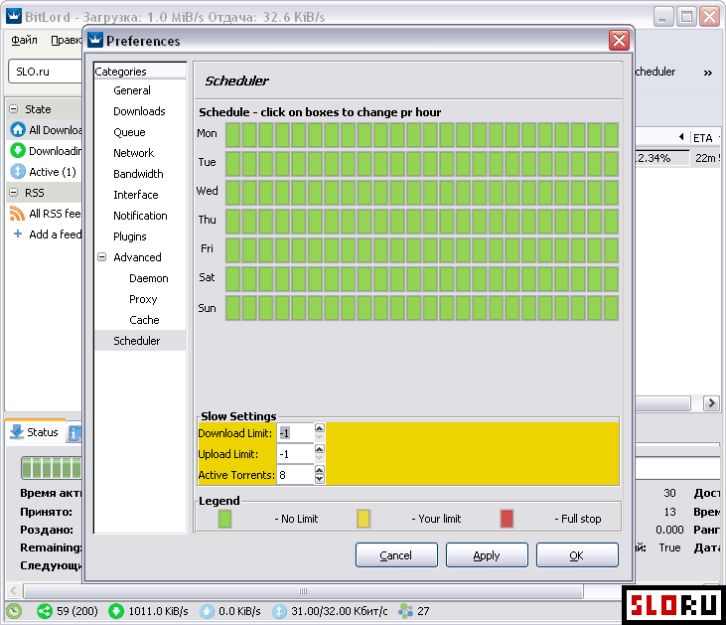The height and width of the screenshot is (625, 726).
Task: Increase Upload Limit with up arrow
Action: click(320, 448)
